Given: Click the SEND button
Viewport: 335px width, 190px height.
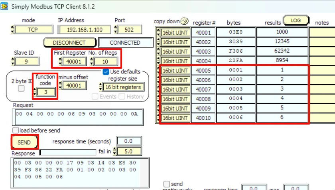Looking at the screenshot, I should (x=24, y=142).
